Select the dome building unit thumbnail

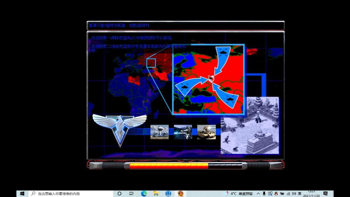(159, 132)
